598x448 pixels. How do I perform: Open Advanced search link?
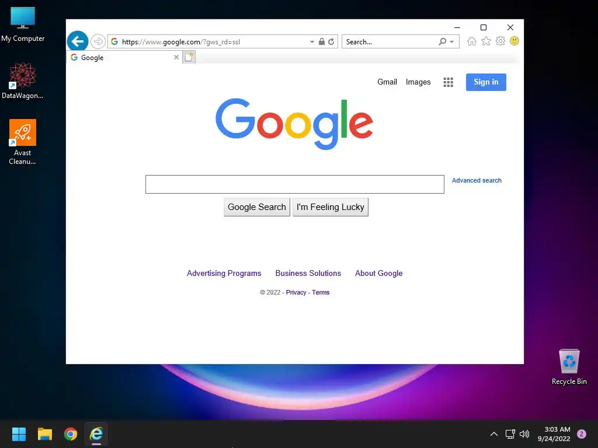point(477,181)
